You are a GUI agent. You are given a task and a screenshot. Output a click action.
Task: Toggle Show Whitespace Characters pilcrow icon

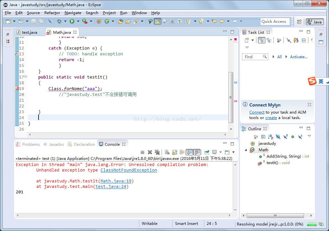(180, 21)
